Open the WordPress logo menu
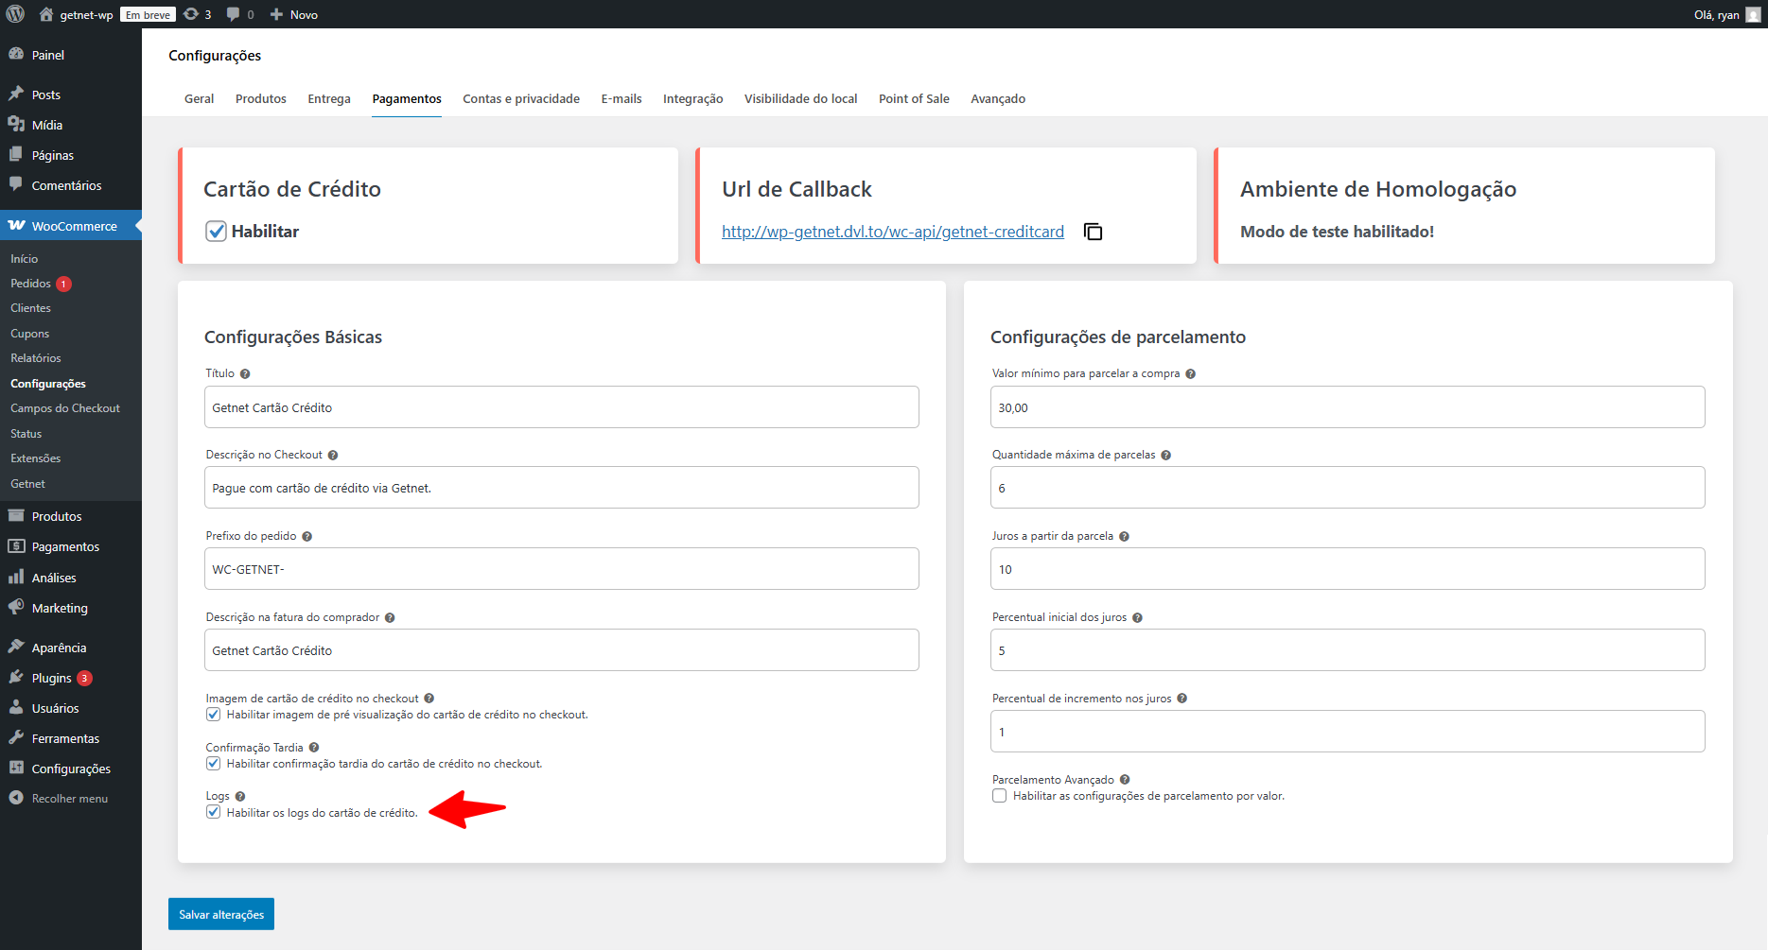 15,14
